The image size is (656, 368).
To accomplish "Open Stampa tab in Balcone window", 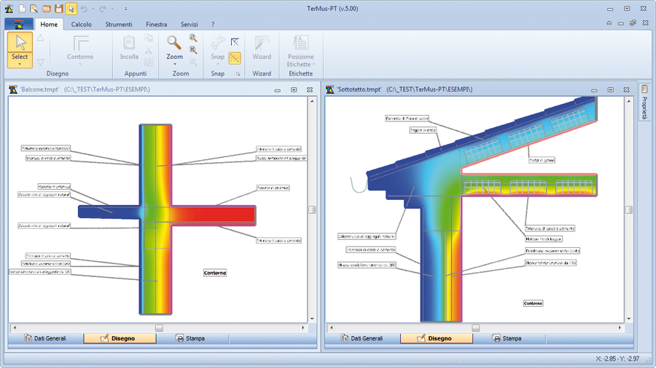I will coord(190,338).
